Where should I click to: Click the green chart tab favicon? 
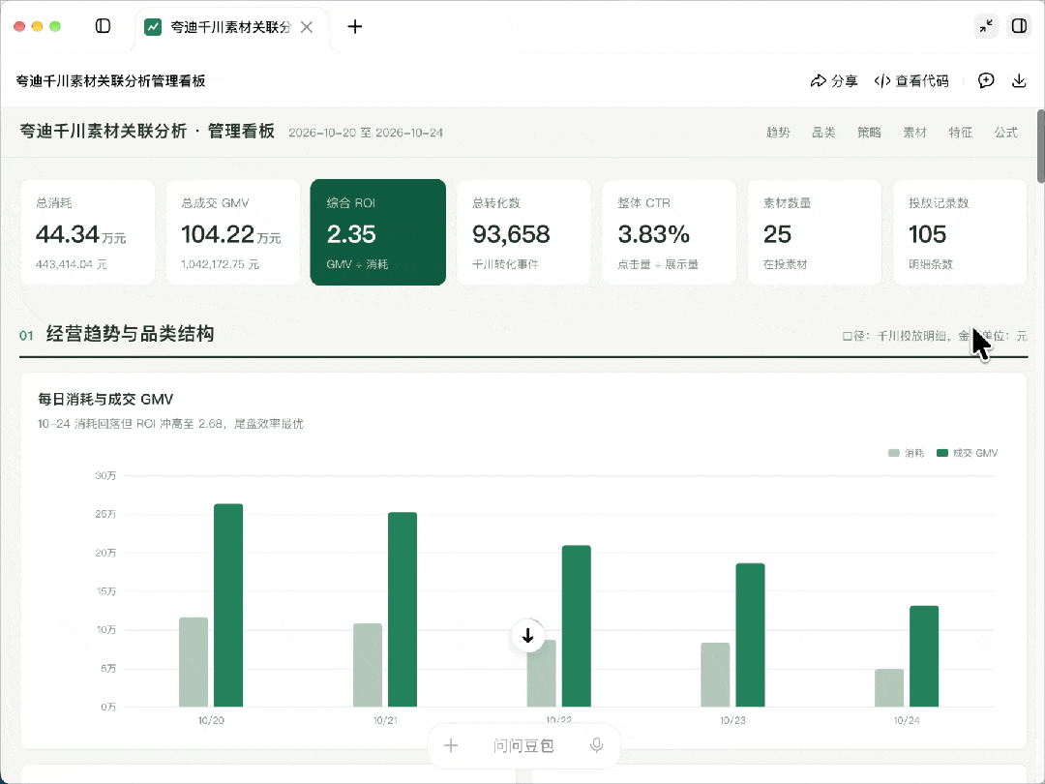tap(153, 27)
